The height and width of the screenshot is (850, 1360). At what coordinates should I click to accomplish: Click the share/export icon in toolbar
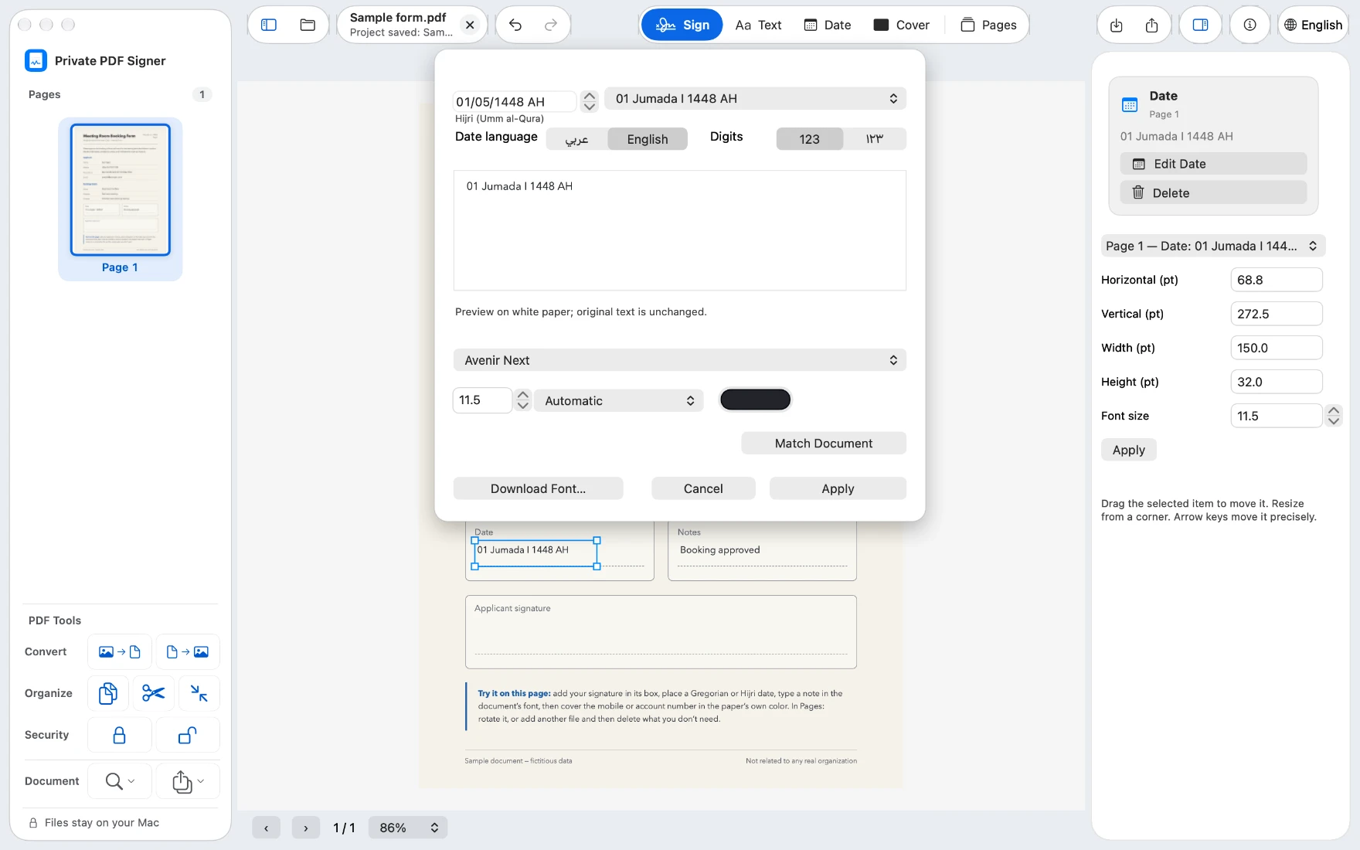tap(1152, 25)
